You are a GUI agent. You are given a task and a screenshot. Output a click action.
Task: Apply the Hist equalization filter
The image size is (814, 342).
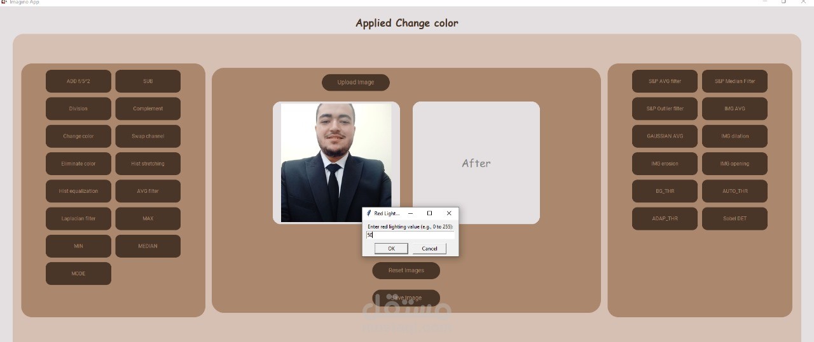pos(78,191)
